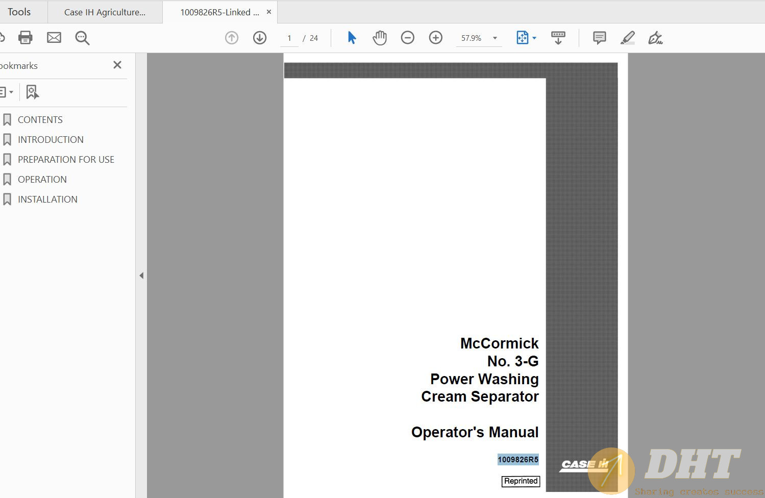Open the find text magnifier tool
Viewport: 765px width, 498px height.
82,38
